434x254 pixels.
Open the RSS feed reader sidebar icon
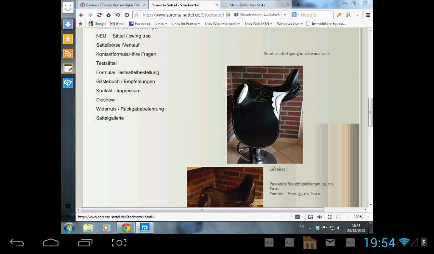[x=68, y=53]
